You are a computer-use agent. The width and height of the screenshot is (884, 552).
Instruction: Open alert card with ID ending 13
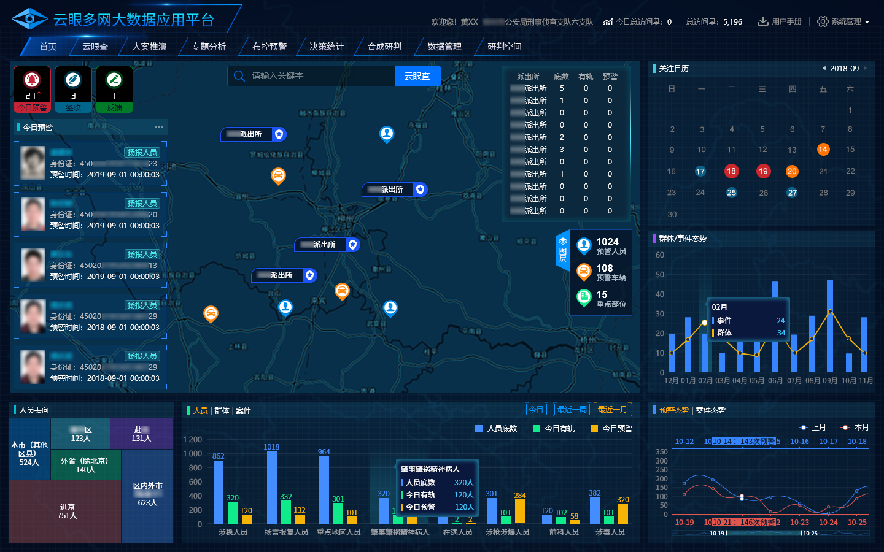pos(90,266)
